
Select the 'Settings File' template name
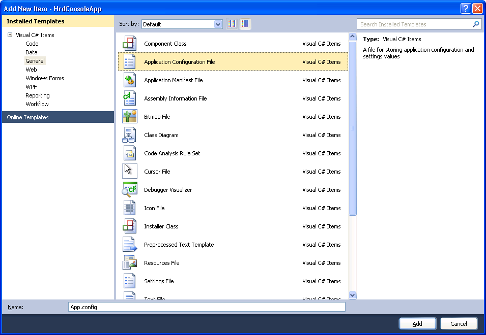[x=159, y=281]
